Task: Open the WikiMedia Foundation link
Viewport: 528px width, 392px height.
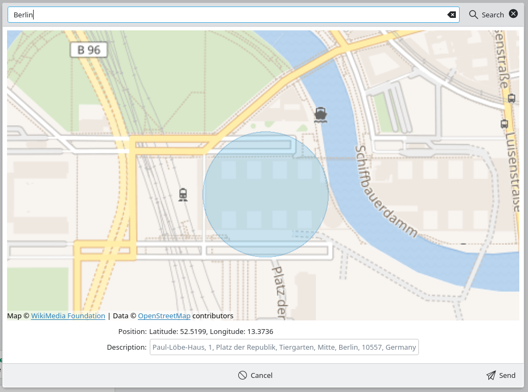Action: click(x=67, y=316)
